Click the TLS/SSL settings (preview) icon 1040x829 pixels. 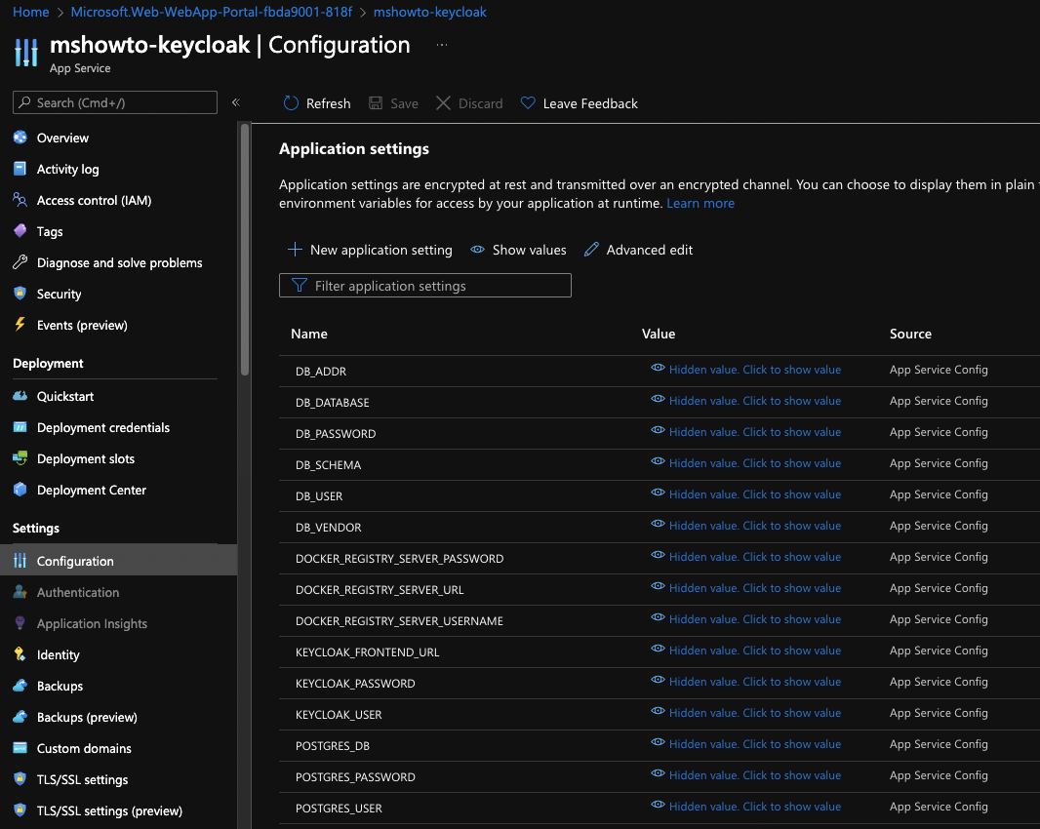coord(20,809)
